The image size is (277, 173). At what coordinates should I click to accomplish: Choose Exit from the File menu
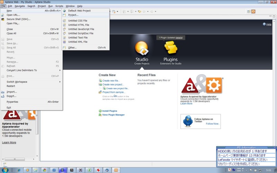(32, 108)
